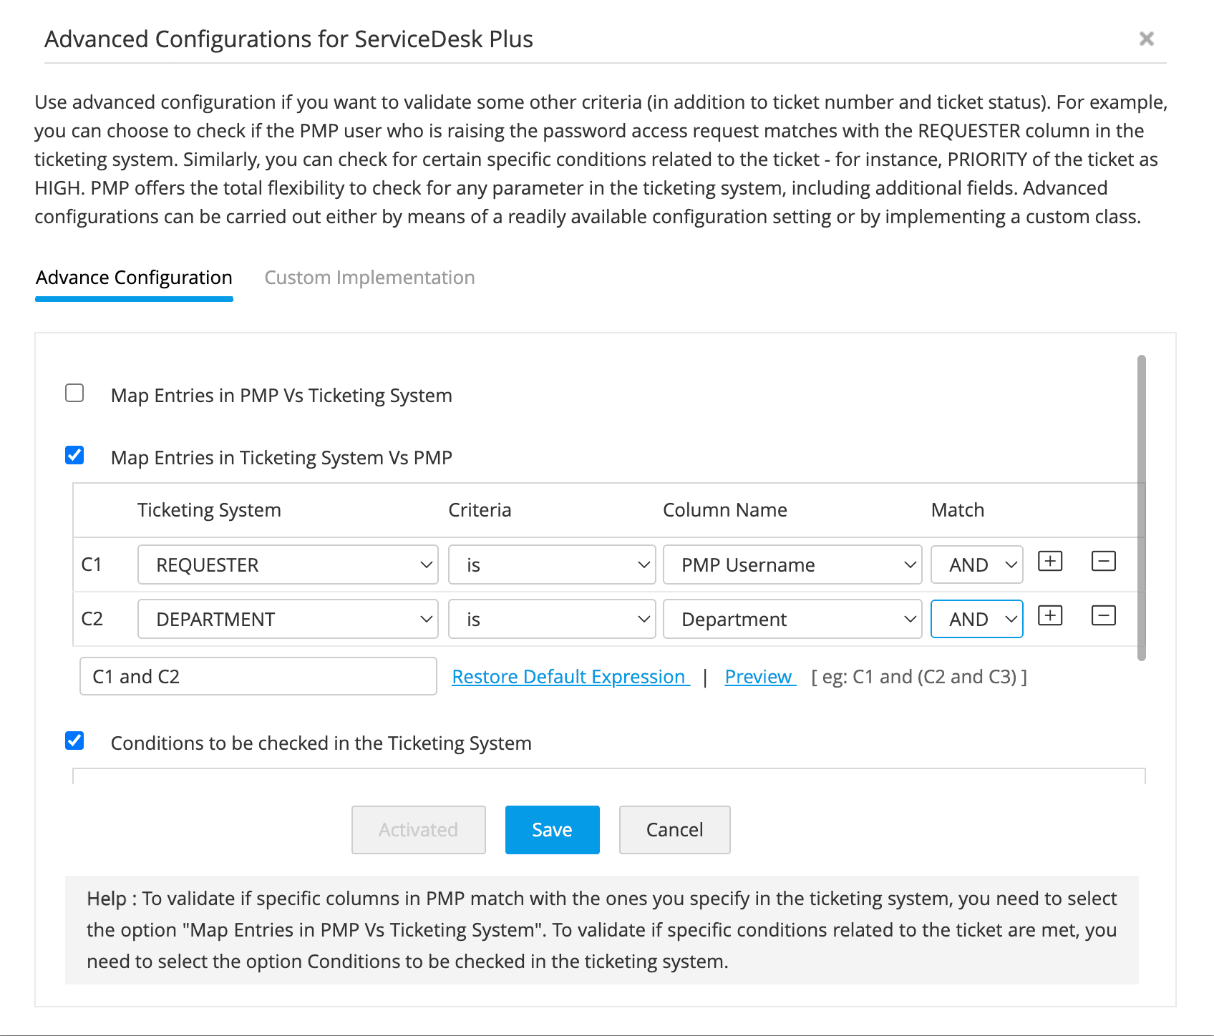Select the Advance Configuration tab

click(x=135, y=278)
